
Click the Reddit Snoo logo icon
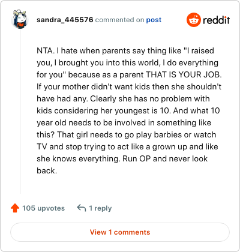click(x=193, y=20)
